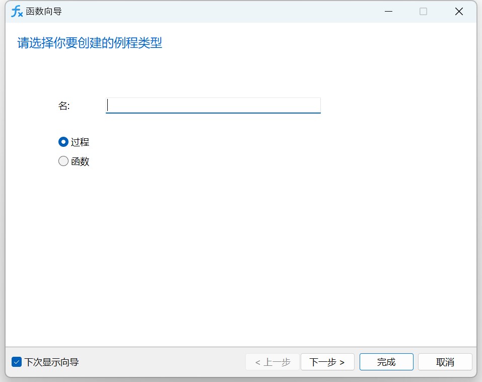
Task: Close the 函数向导 dialog
Action: 459,12
